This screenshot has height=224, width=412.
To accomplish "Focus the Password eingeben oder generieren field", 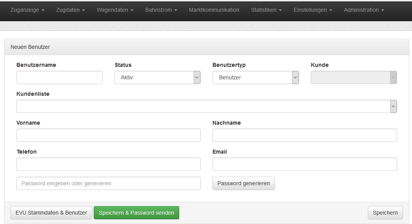I will click(x=109, y=183).
